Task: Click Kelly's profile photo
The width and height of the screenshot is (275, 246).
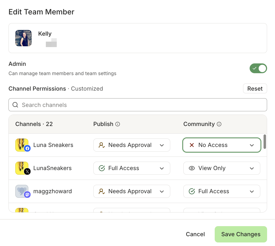Action: point(23,38)
